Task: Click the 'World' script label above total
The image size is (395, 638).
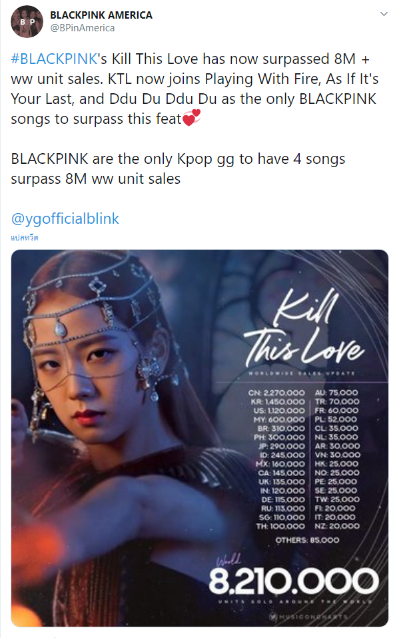Action: [x=228, y=560]
